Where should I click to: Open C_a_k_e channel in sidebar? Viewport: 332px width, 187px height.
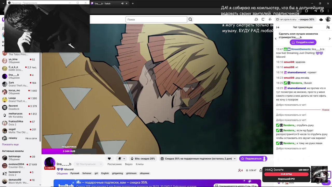pyautogui.click(x=20, y=69)
